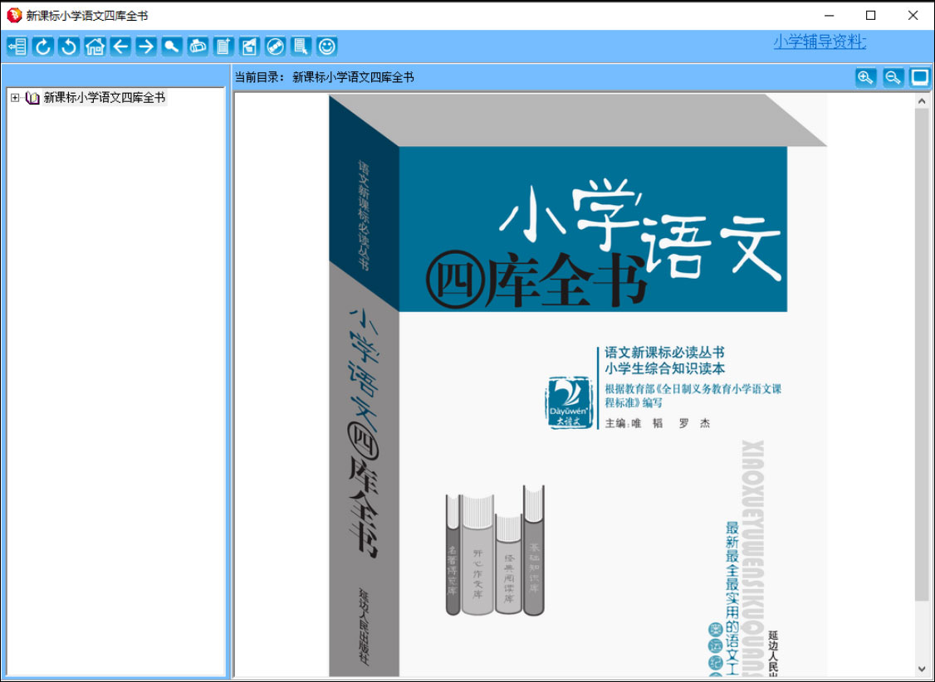This screenshot has height=682, width=935.
Task: Click the app logo in title bar
Action: coord(14,15)
